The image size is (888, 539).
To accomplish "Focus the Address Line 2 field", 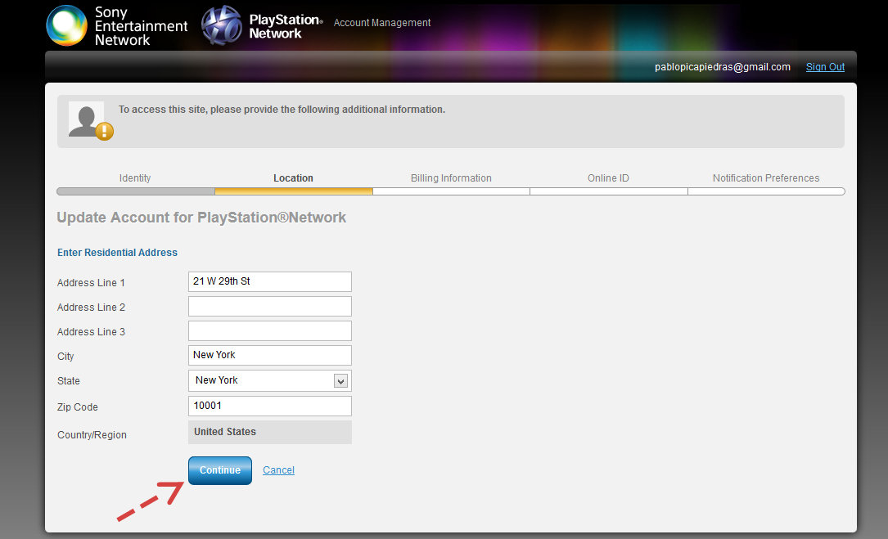I will [x=269, y=307].
